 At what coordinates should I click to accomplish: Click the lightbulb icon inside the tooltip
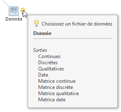37,24
